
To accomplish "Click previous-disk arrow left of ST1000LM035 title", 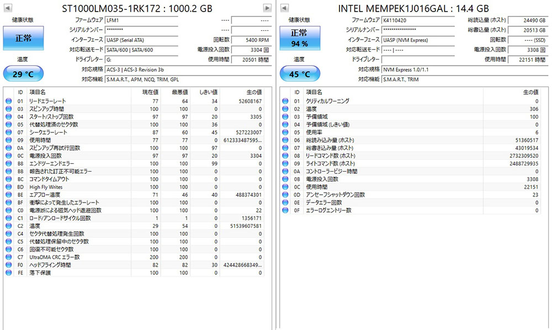I will pyautogui.click(x=8, y=8).
